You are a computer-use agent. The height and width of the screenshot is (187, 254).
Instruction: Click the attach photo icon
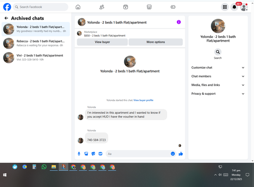click(86, 154)
